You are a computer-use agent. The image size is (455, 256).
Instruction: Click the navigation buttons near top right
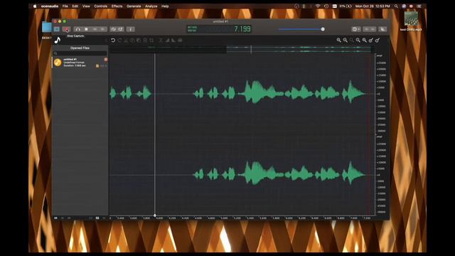(370, 29)
